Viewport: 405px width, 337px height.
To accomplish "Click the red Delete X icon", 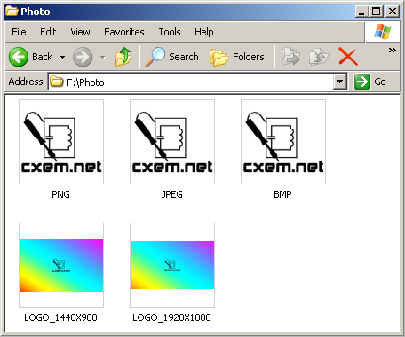I will pyautogui.click(x=348, y=57).
